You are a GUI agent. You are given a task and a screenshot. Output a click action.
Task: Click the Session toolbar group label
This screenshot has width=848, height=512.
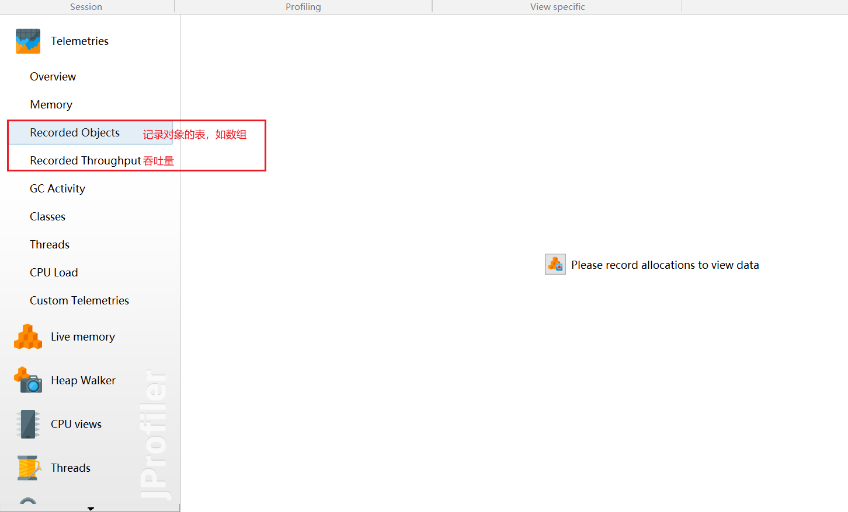[x=86, y=6]
